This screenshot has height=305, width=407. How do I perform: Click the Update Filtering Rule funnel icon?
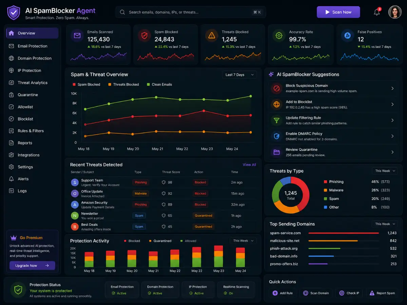point(276,120)
